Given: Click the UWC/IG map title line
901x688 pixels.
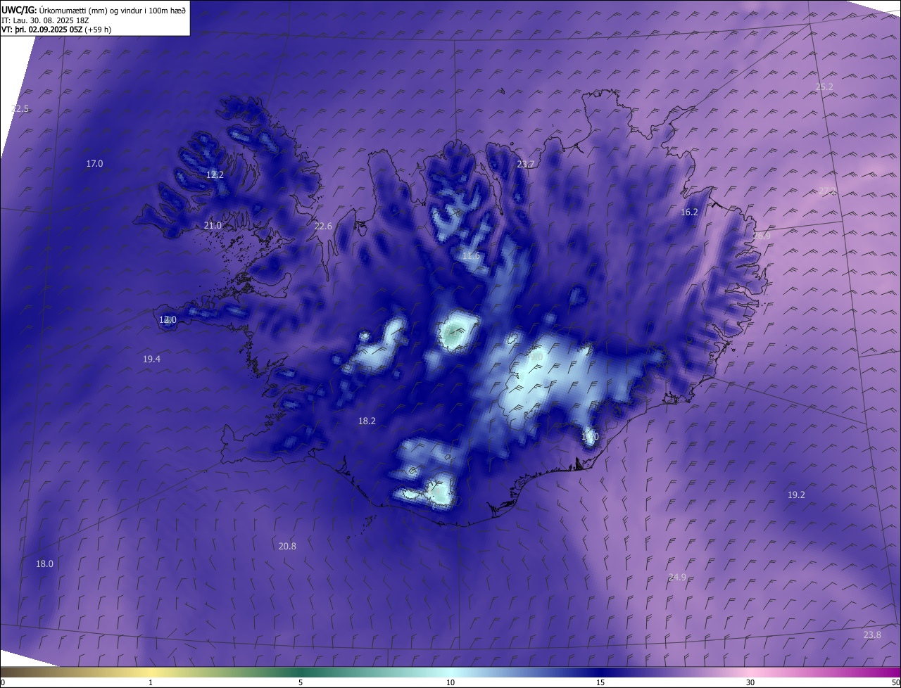Looking at the screenshot, I should tap(94, 10).
